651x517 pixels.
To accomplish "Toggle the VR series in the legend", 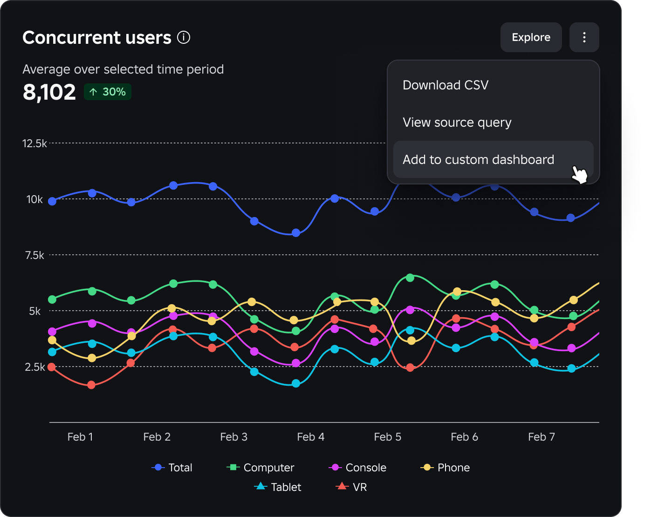I will pyautogui.click(x=351, y=487).
